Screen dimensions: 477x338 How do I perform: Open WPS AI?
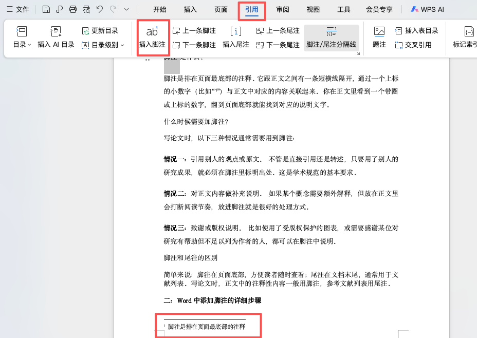[x=427, y=9]
